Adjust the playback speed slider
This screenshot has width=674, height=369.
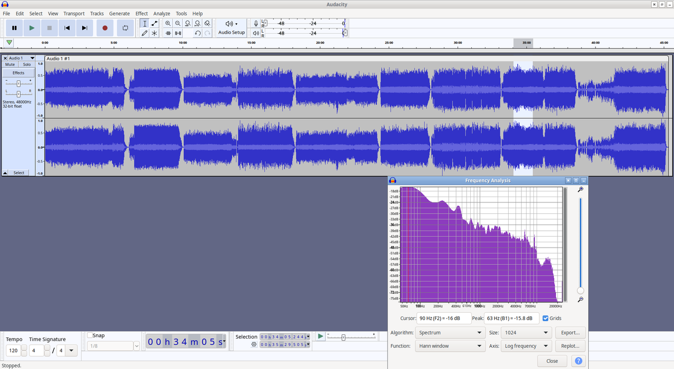point(343,337)
